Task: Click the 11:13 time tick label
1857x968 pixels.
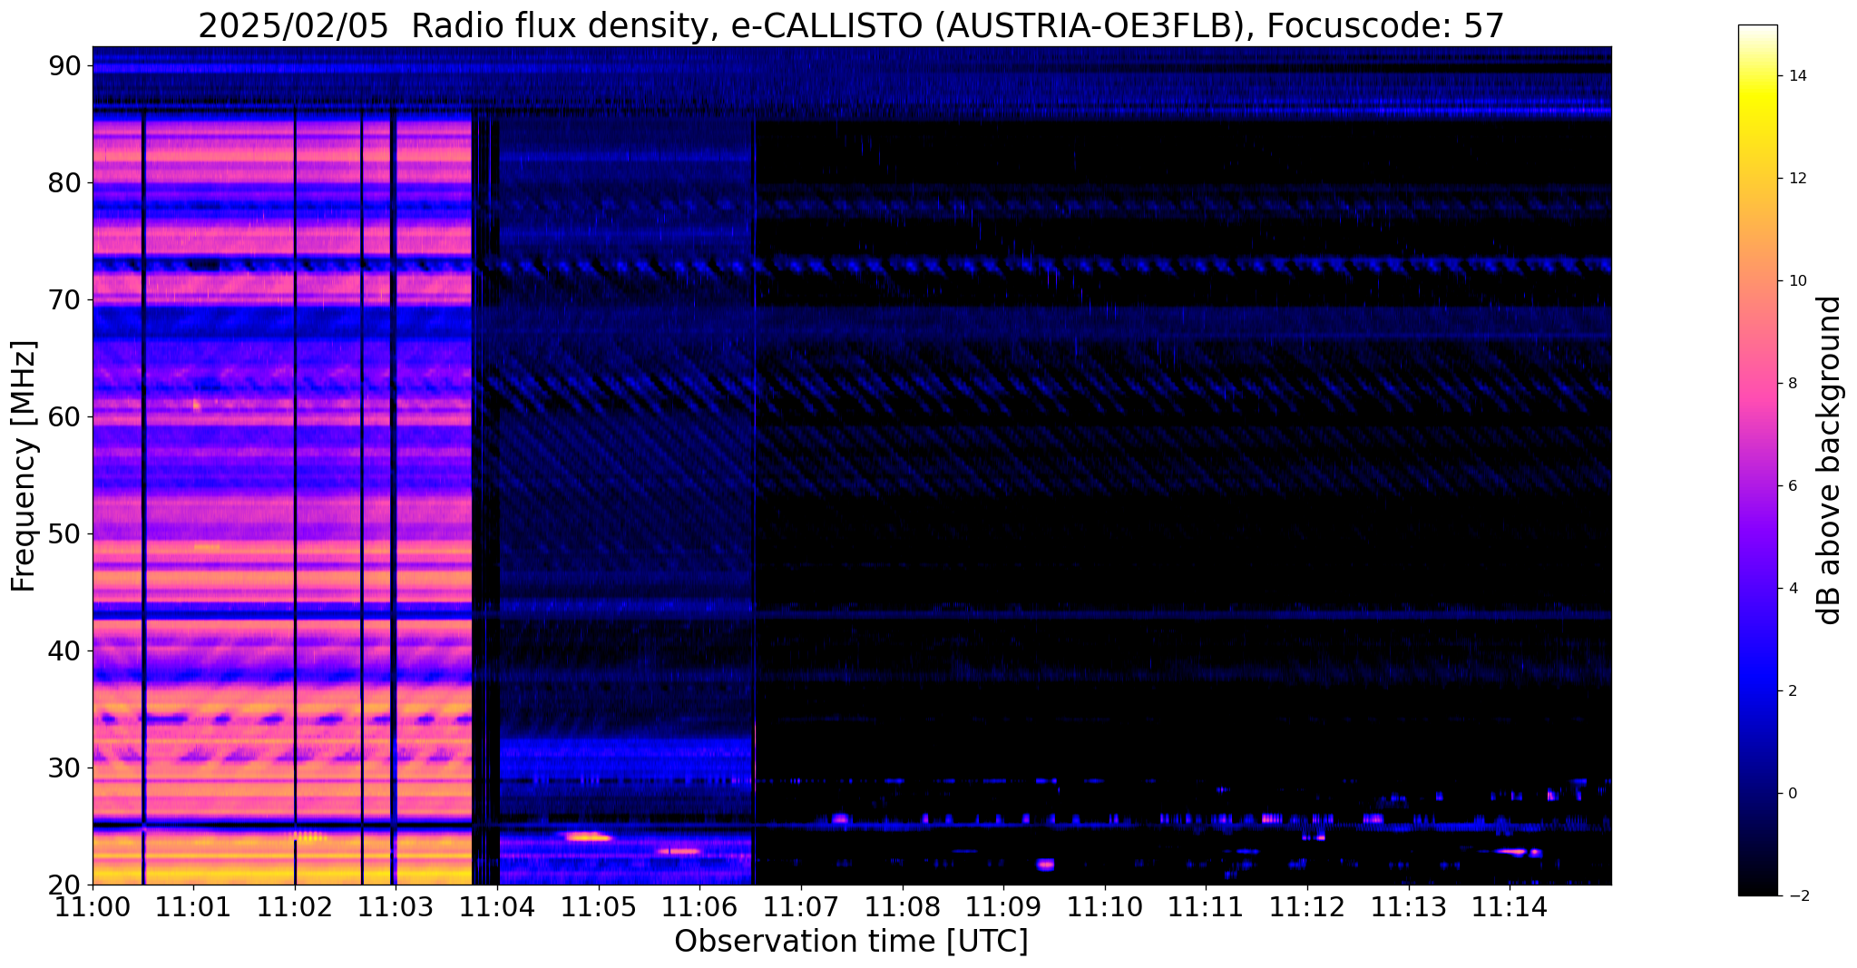Action: (1408, 905)
